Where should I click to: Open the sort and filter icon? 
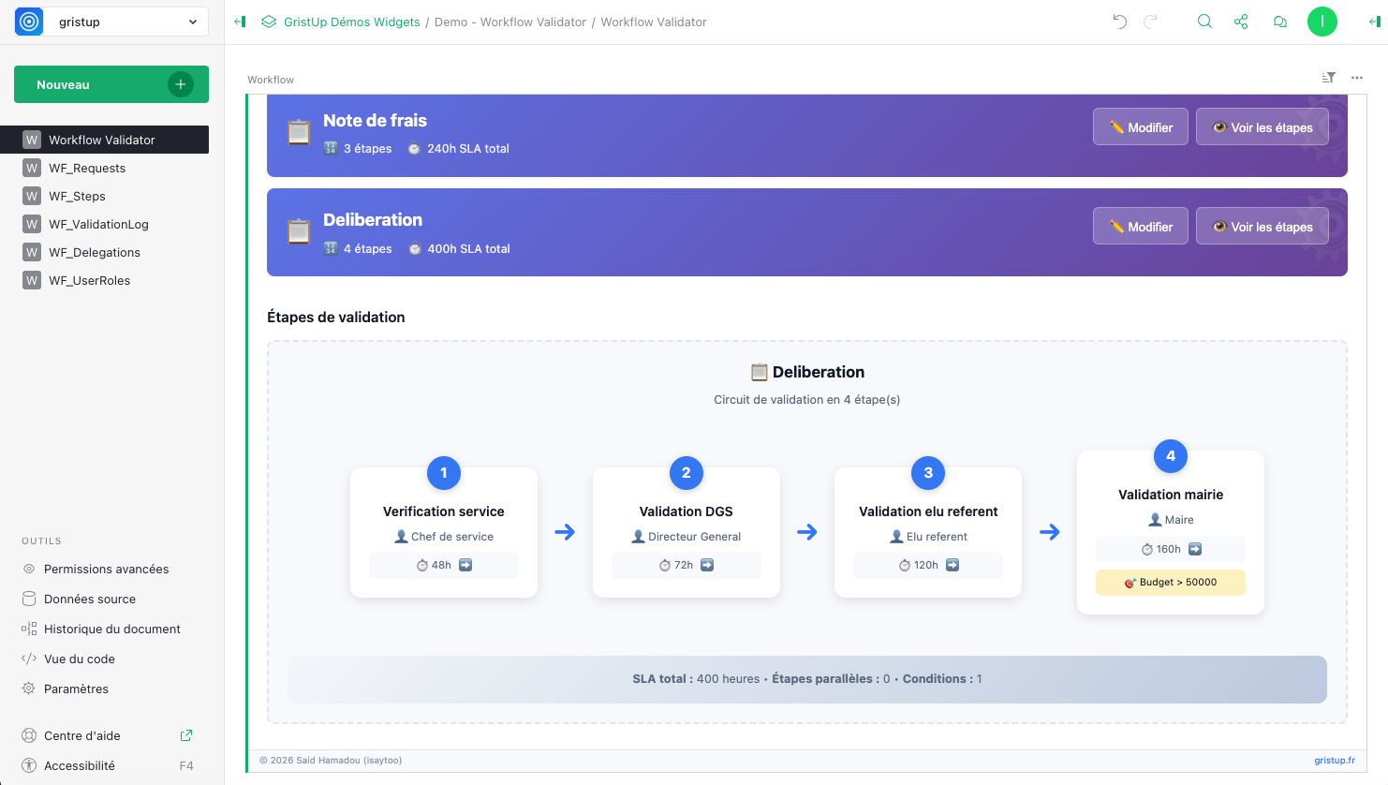click(1328, 78)
